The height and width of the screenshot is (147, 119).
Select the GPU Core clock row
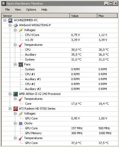coord(60,128)
